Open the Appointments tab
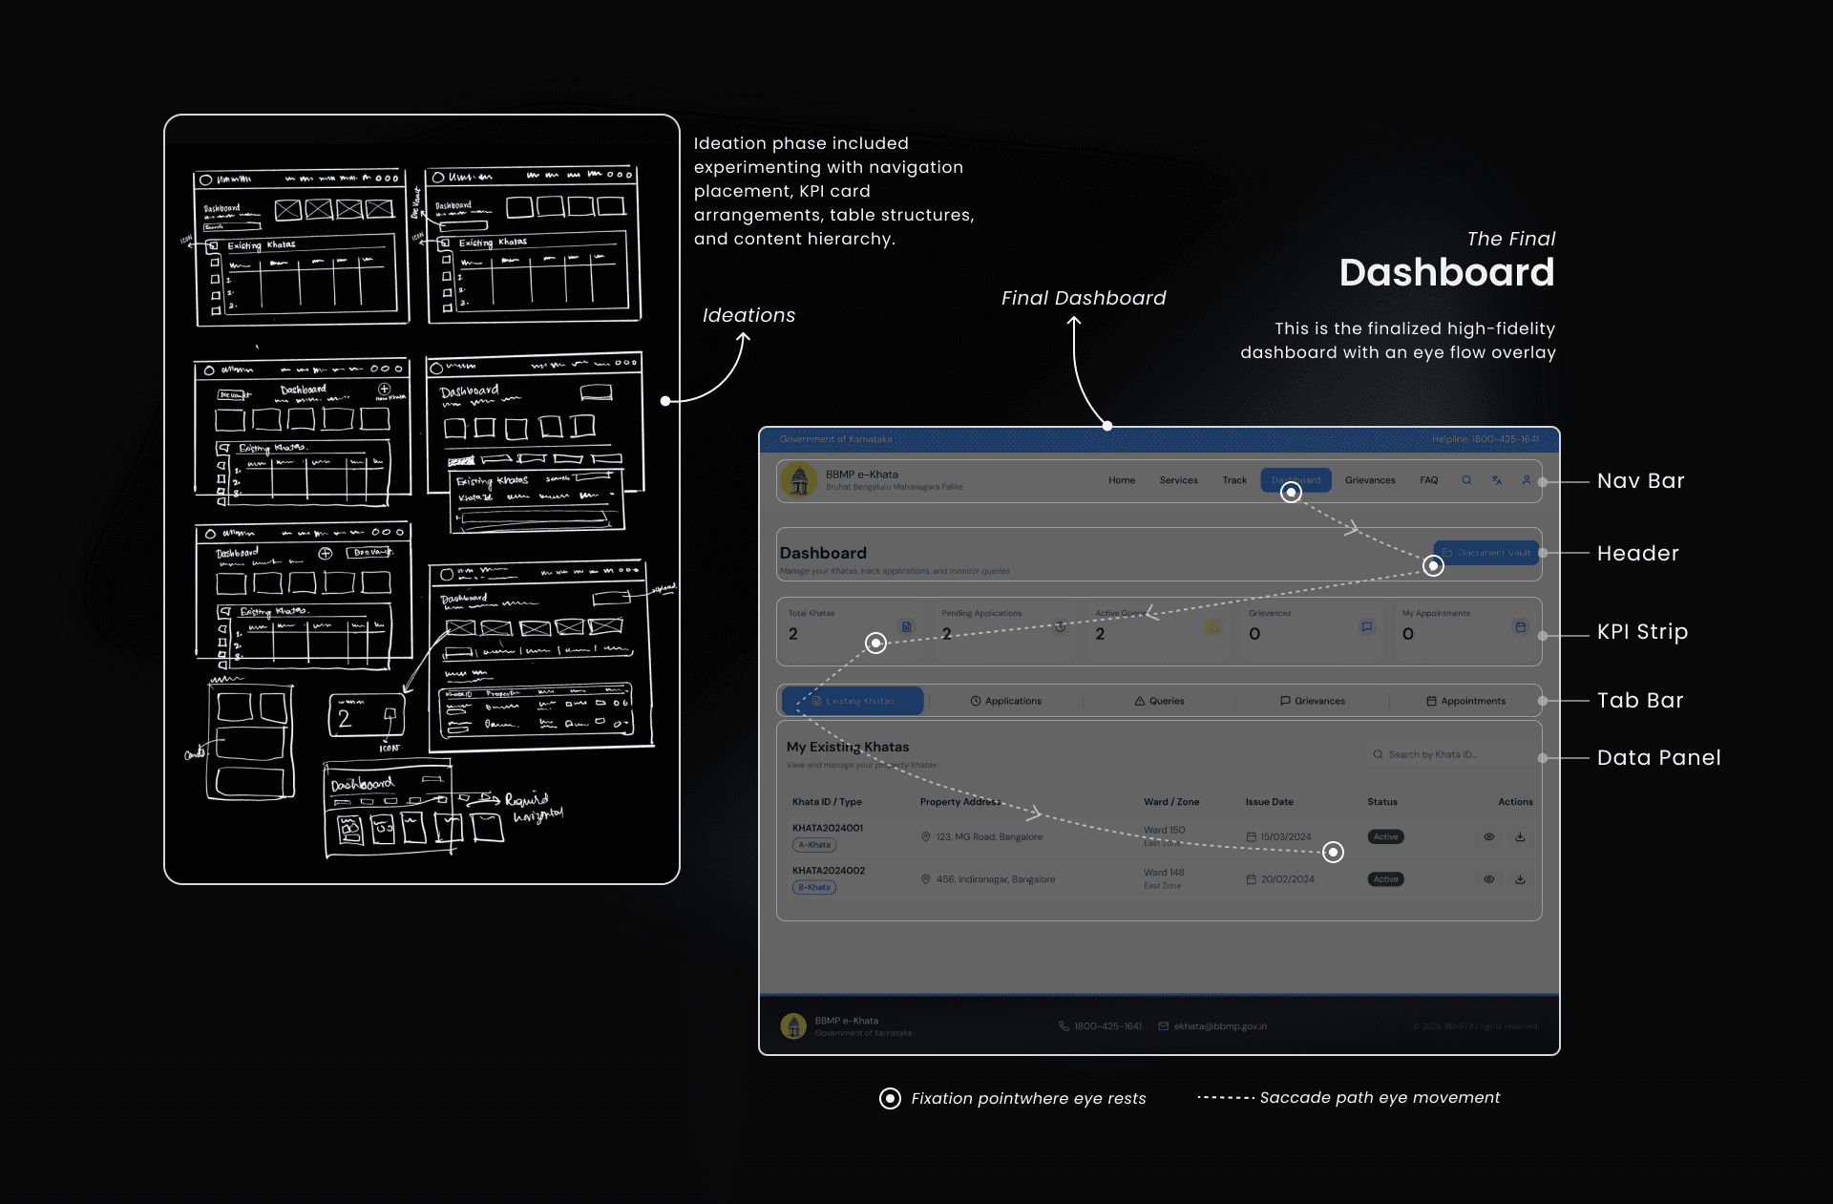This screenshot has width=1833, height=1204. (1465, 701)
